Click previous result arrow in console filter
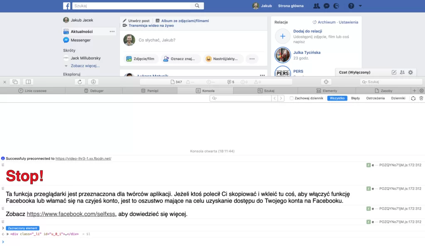Viewport: 425px width, 246px height. click(x=275, y=98)
